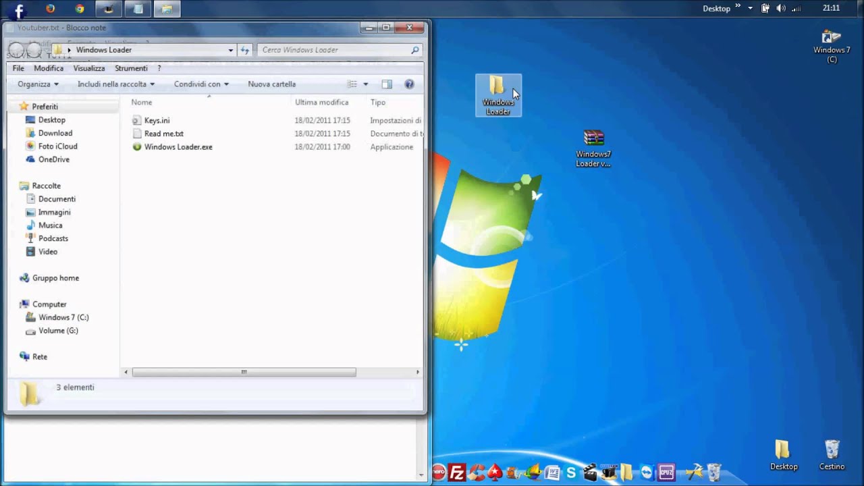Open Read me.txt file
Viewport: 864px width, 486px height.
(164, 134)
